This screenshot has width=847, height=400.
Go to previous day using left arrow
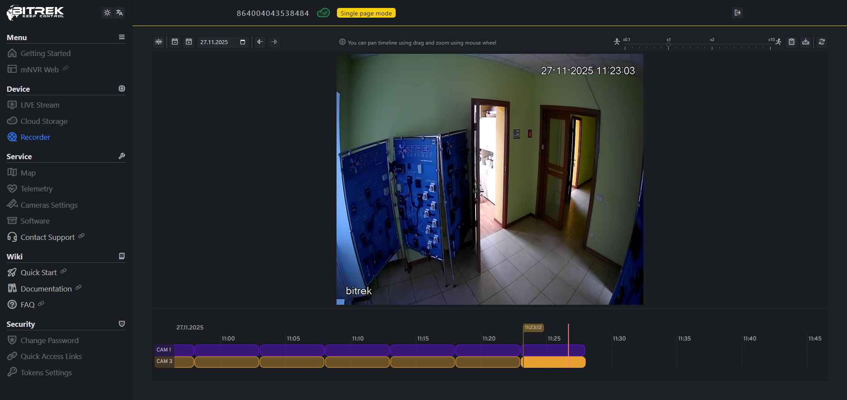260,42
